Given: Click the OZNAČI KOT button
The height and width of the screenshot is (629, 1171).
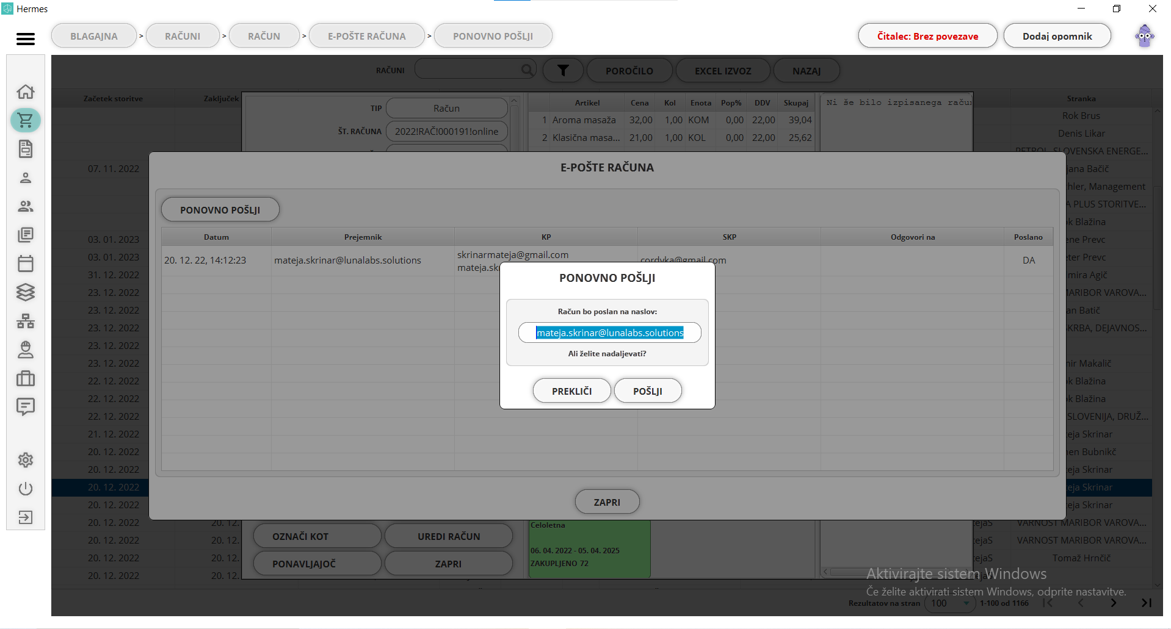Looking at the screenshot, I should coord(317,536).
